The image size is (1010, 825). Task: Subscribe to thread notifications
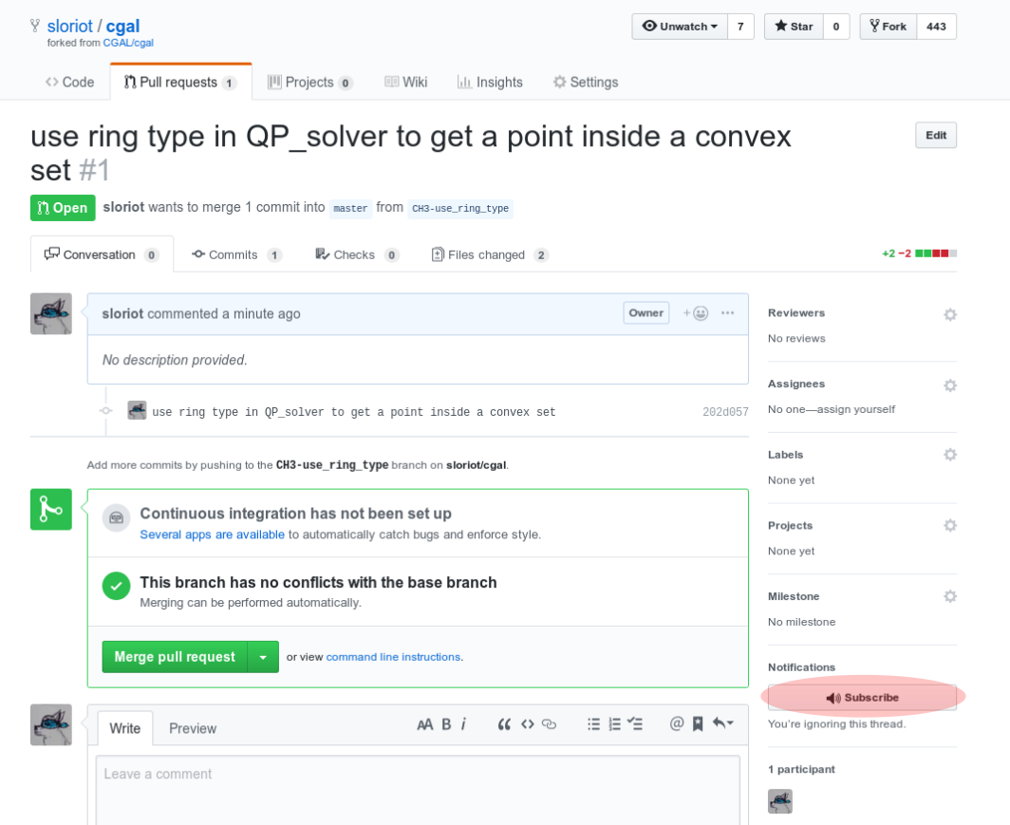coord(862,698)
